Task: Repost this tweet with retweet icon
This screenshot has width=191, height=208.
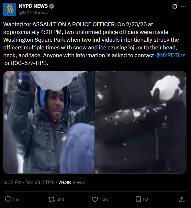Action: tap(51, 199)
